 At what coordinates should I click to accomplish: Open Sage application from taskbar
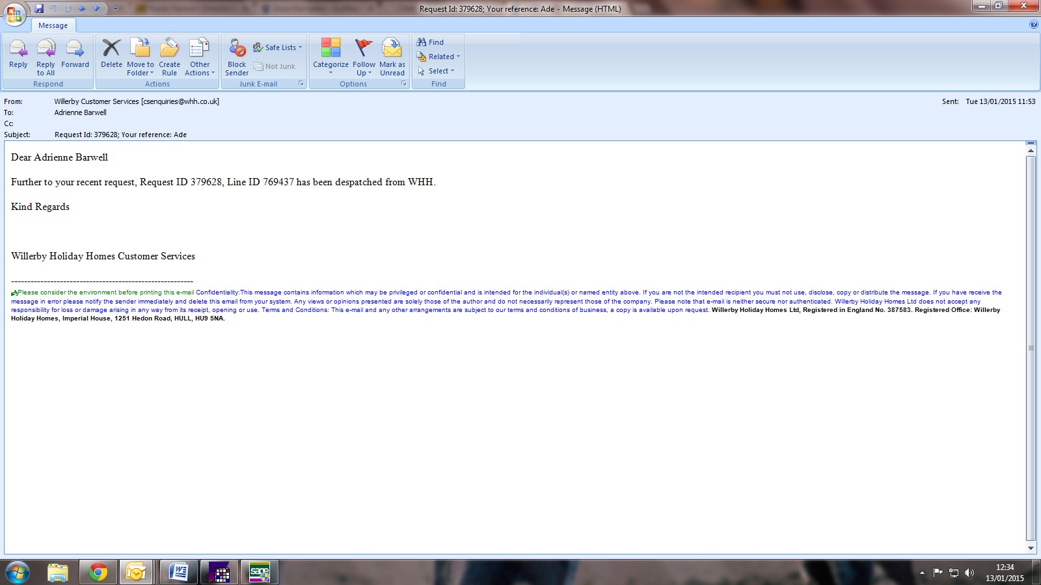tap(260, 573)
